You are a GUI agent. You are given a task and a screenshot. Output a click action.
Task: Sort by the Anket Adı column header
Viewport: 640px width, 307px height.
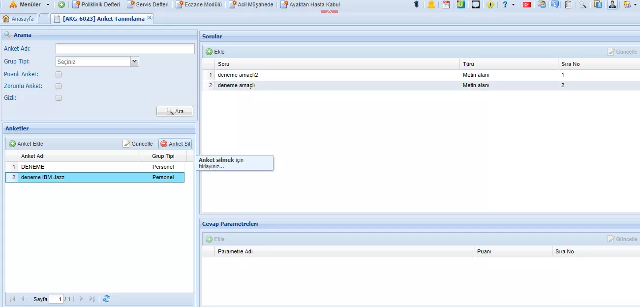point(78,156)
